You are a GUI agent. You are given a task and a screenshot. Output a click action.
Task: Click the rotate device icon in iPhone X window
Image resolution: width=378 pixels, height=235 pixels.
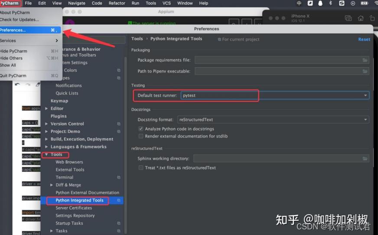click(372, 18)
